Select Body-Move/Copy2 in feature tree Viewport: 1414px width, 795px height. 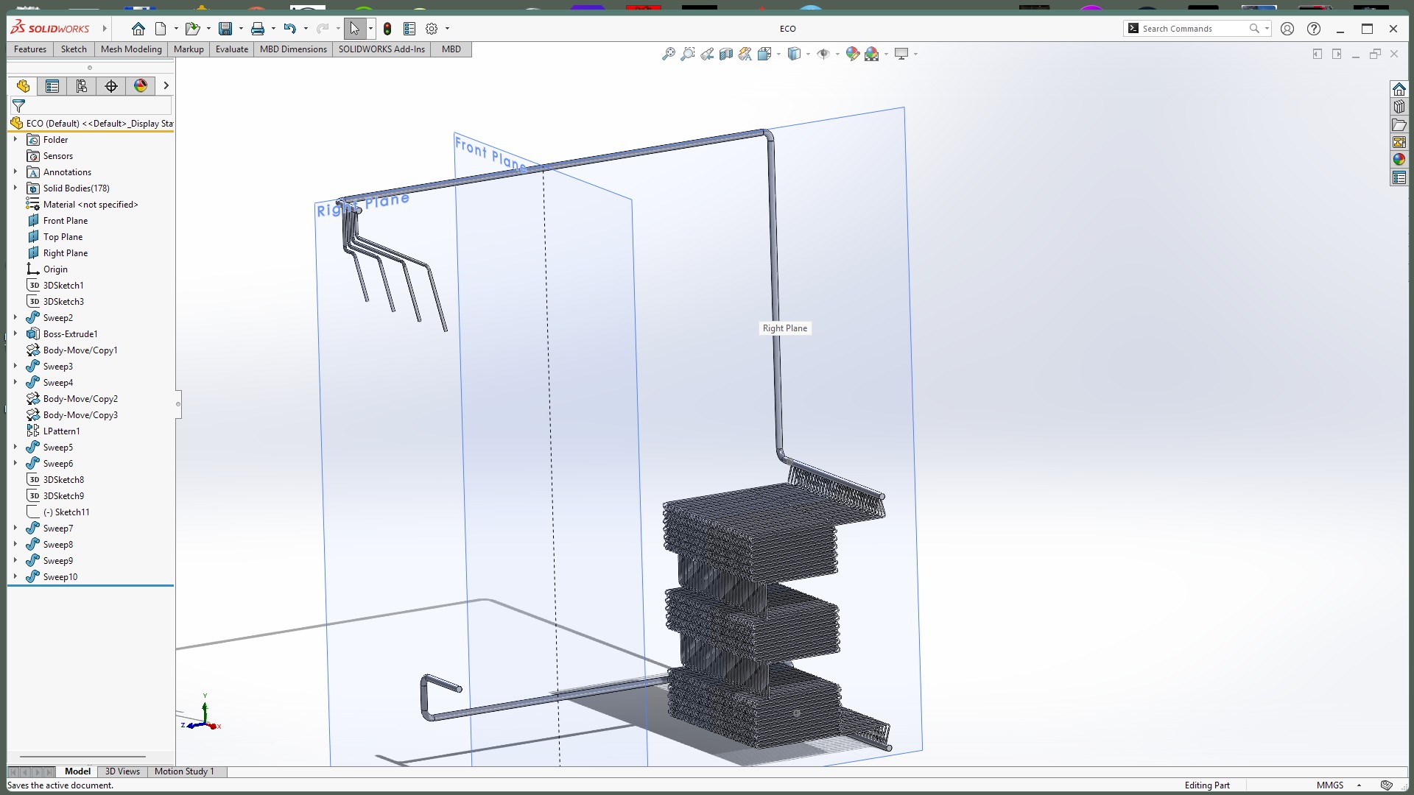[x=80, y=399]
